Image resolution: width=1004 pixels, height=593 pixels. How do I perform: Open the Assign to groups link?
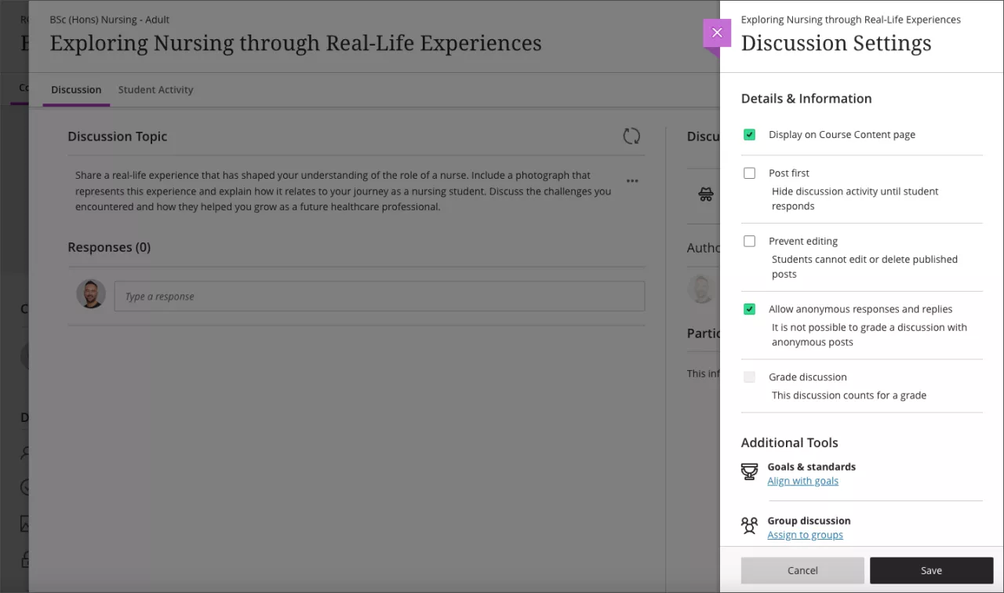pyautogui.click(x=805, y=534)
